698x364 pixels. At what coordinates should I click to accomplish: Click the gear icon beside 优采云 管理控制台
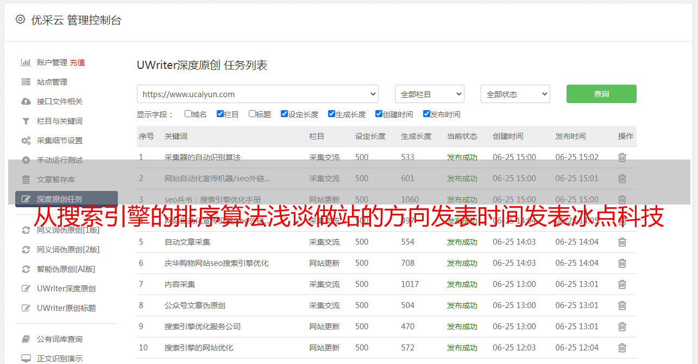click(x=20, y=20)
